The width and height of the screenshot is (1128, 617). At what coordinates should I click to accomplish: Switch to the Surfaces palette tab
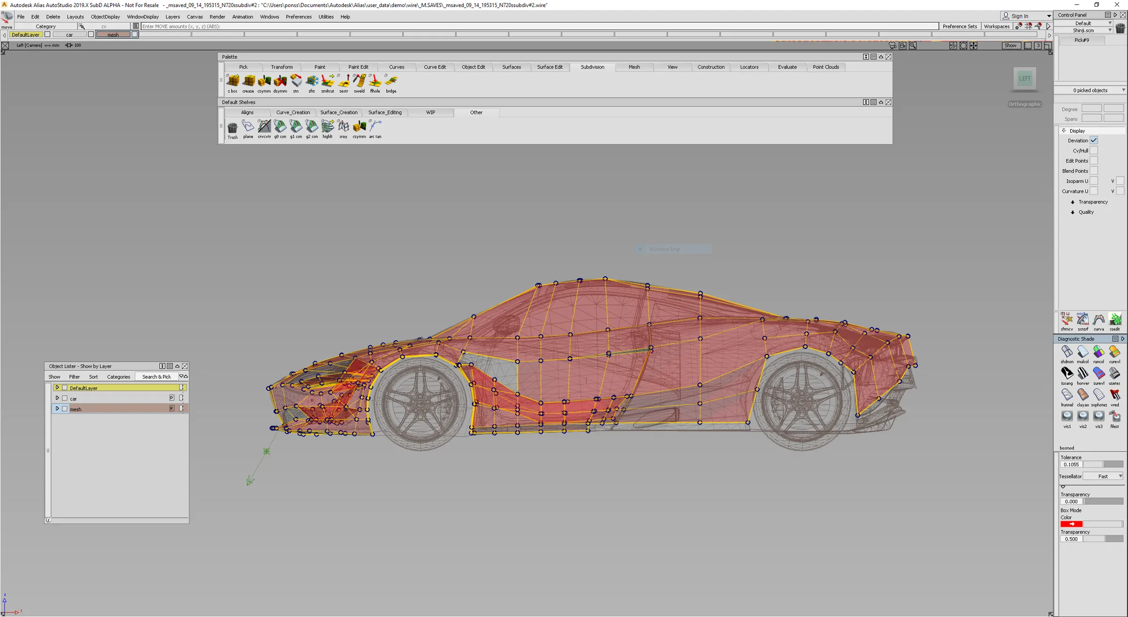point(512,67)
